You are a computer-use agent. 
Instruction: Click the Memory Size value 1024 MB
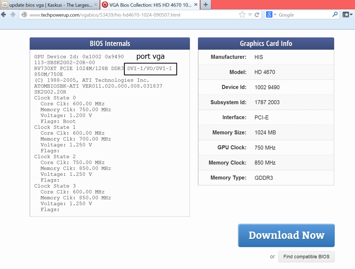pos(265,133)
